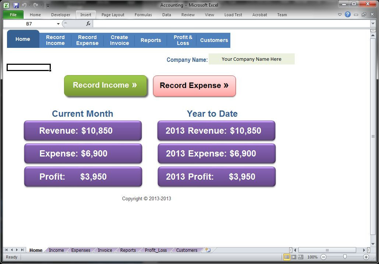Click the insert function fx icon
This screenshot has width=379, height=264.
pyautogui.click(x=88, y=24)
